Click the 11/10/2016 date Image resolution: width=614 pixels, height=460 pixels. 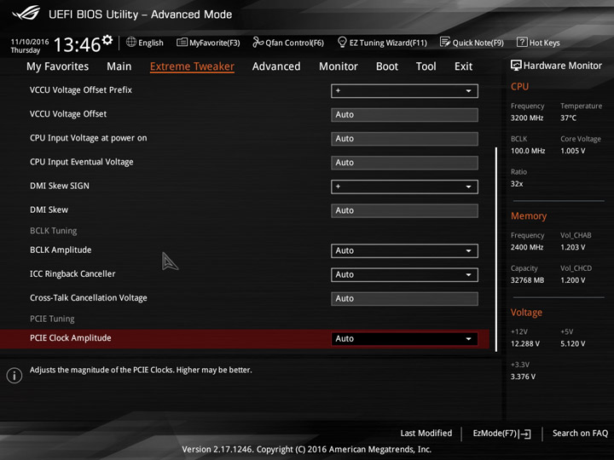[30, 42]
